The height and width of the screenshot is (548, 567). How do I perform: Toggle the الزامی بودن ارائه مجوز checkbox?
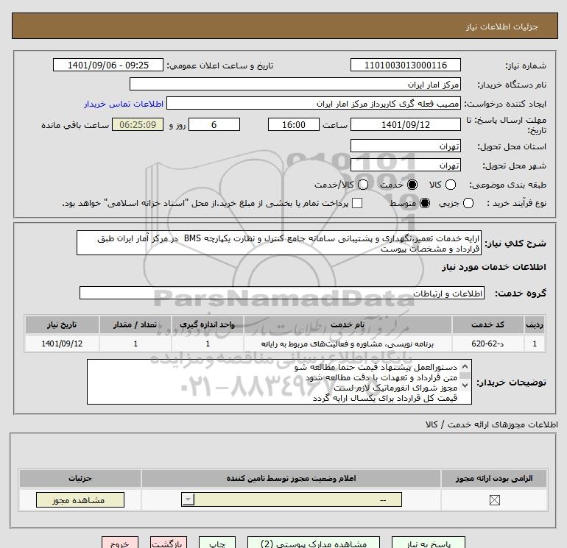coord(494,500)
